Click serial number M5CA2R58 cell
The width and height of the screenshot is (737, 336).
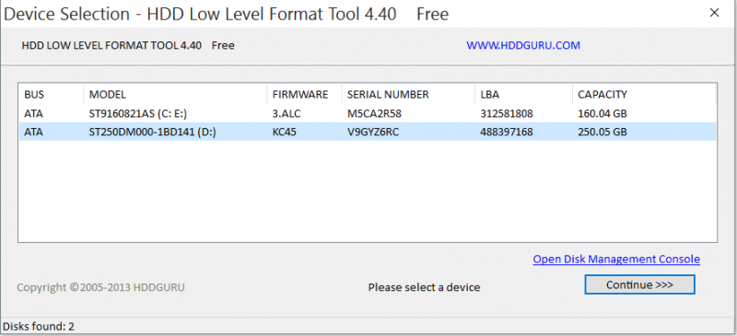[x=374, y=113]
